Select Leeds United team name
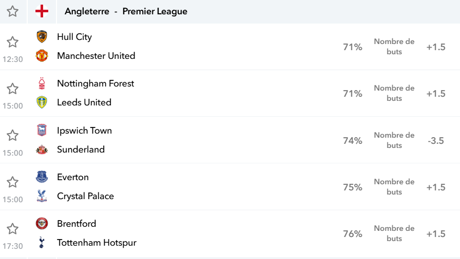Viewport: 460px width, 259px height. coord(84,102)
